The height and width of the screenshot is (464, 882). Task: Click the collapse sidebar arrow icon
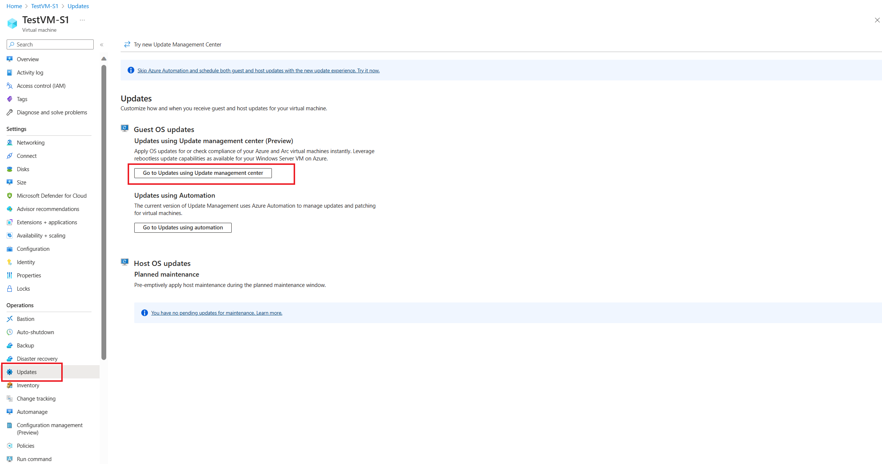101,45
